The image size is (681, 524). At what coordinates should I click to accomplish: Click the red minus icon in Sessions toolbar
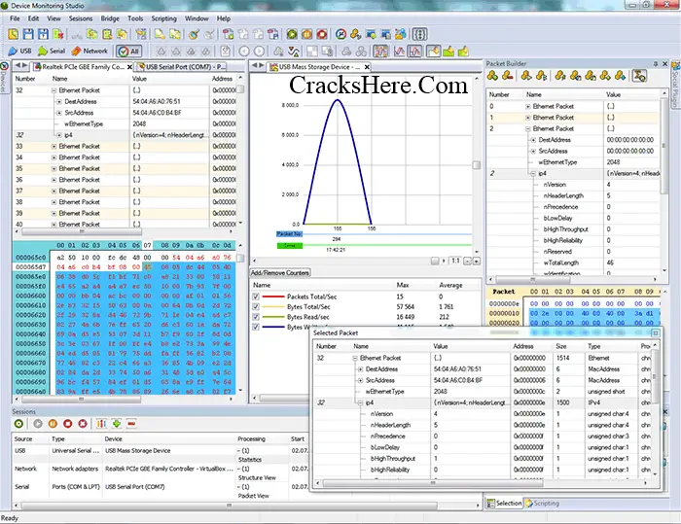[x=131, y=424]
